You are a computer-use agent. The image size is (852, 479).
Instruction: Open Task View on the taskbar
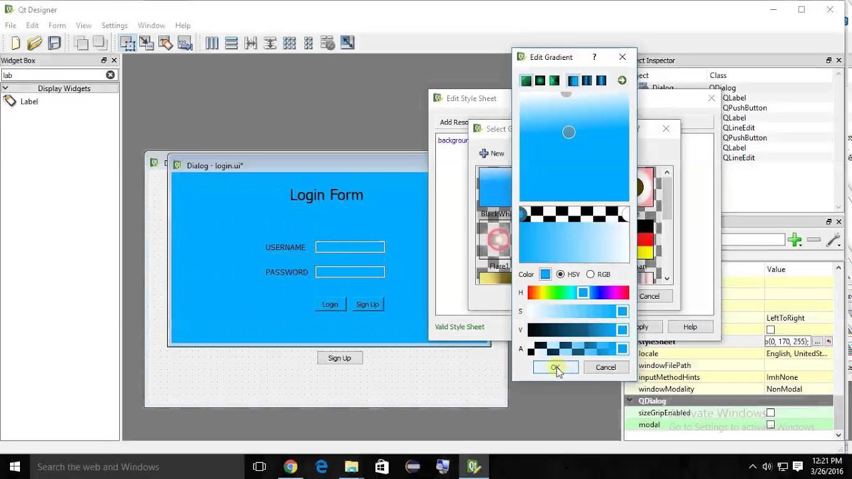pyautogui.click(x=260, y=466)
